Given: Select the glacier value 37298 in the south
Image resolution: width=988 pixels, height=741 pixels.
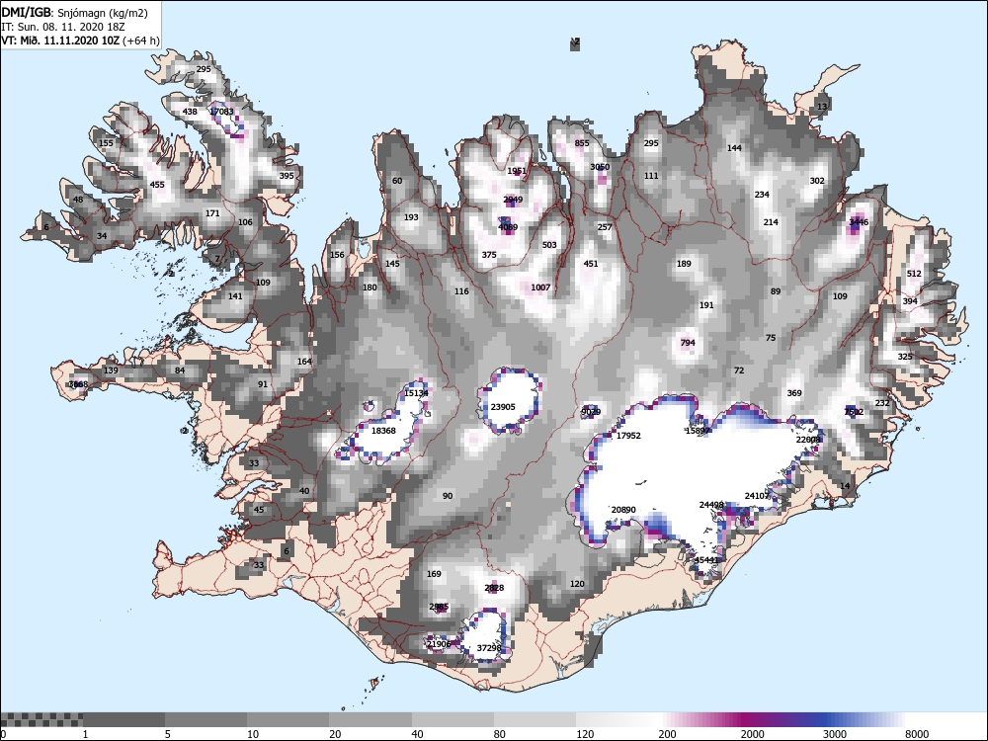Looking at the screenshot, I should [x=489, y=648].
